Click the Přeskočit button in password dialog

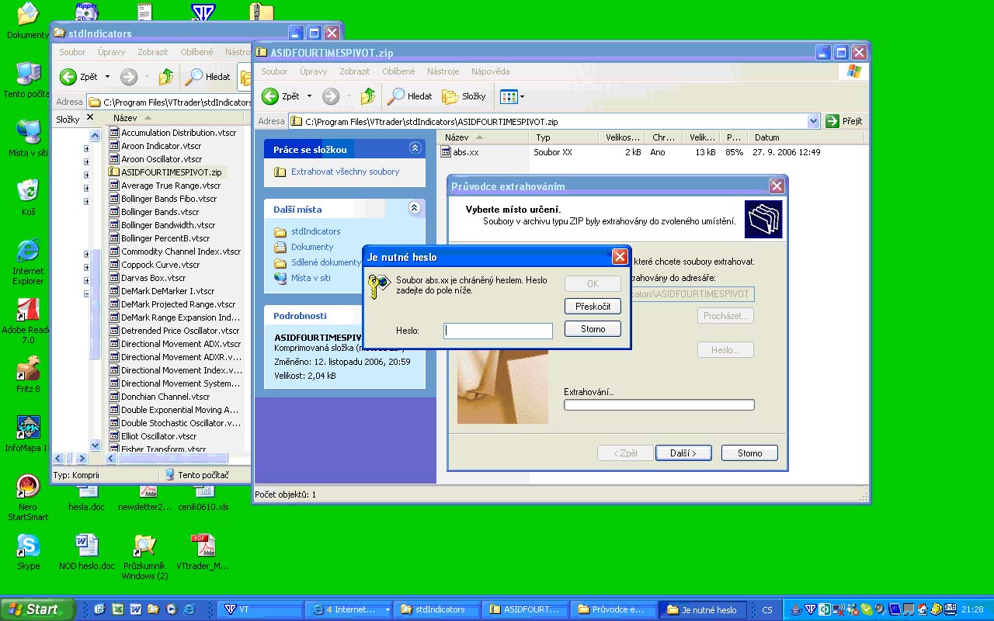[593, 307]
